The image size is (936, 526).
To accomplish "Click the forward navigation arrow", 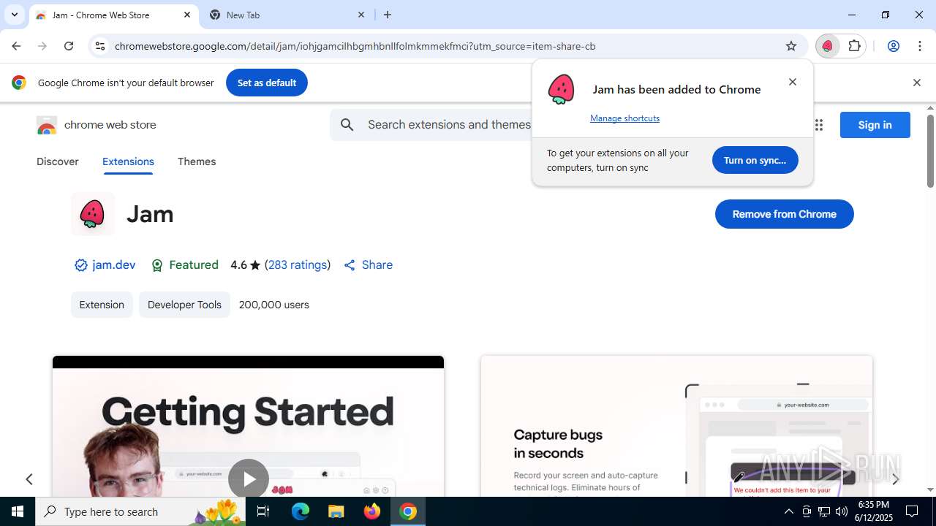I will [42, 46].
